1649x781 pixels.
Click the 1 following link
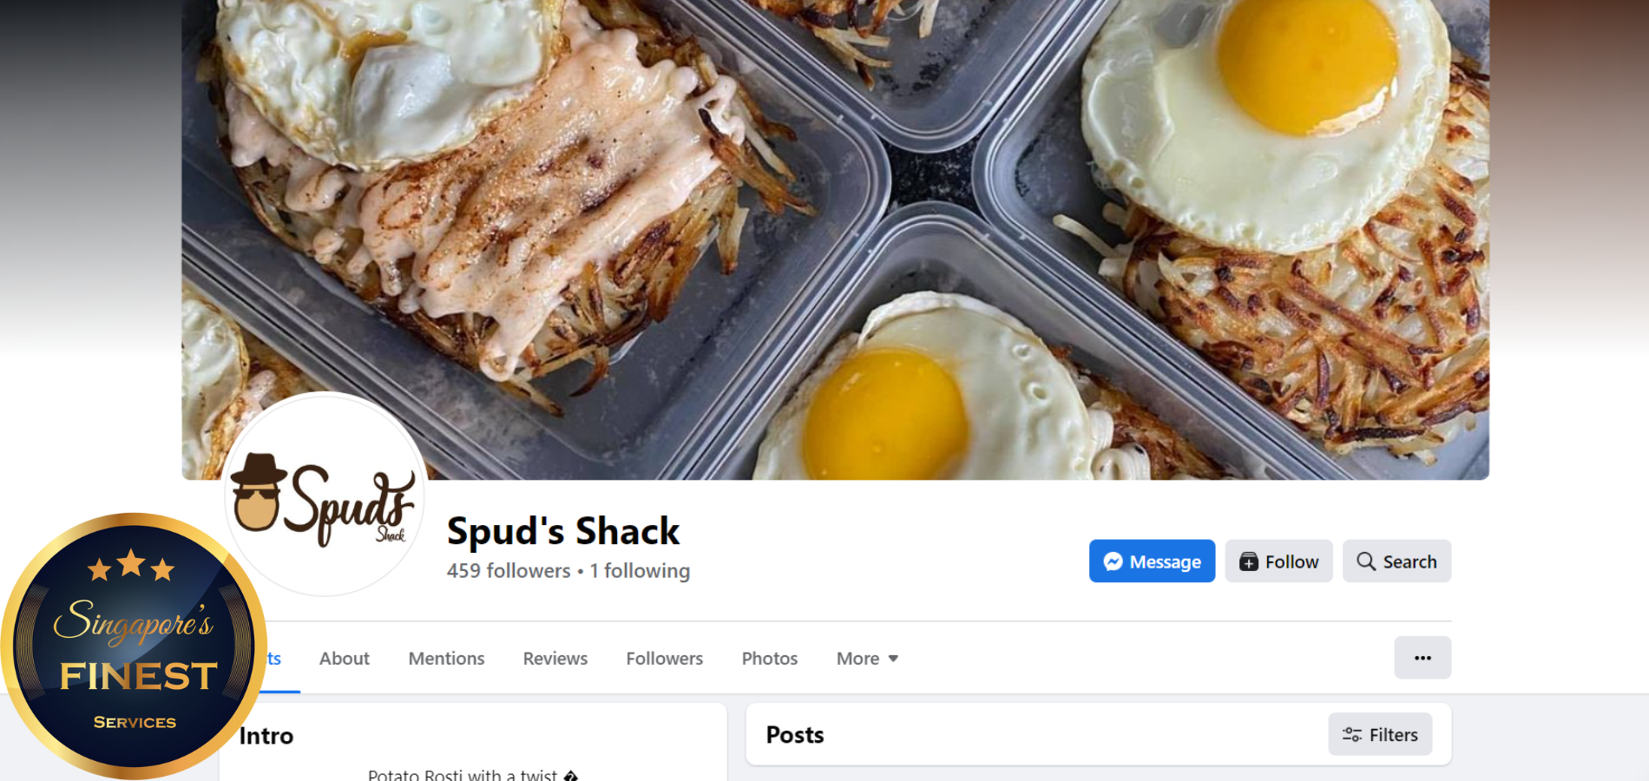[x=640, y=571]
